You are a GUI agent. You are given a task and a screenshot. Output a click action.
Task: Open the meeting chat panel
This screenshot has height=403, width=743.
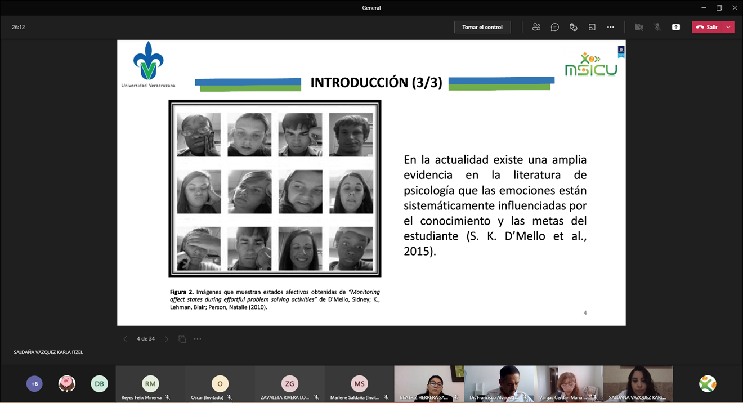(x=554, y=27)
